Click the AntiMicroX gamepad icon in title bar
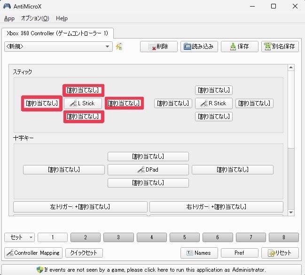Screen dimensions: 305x275 tap(7, 6)
